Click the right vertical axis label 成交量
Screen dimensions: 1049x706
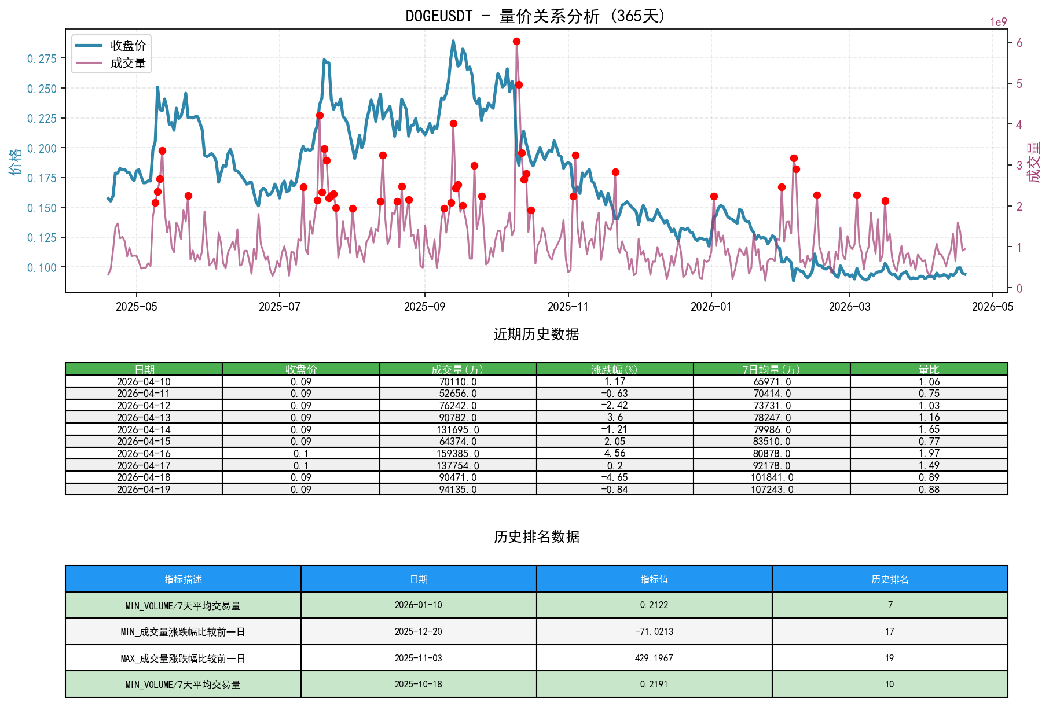click(1033, 161)
